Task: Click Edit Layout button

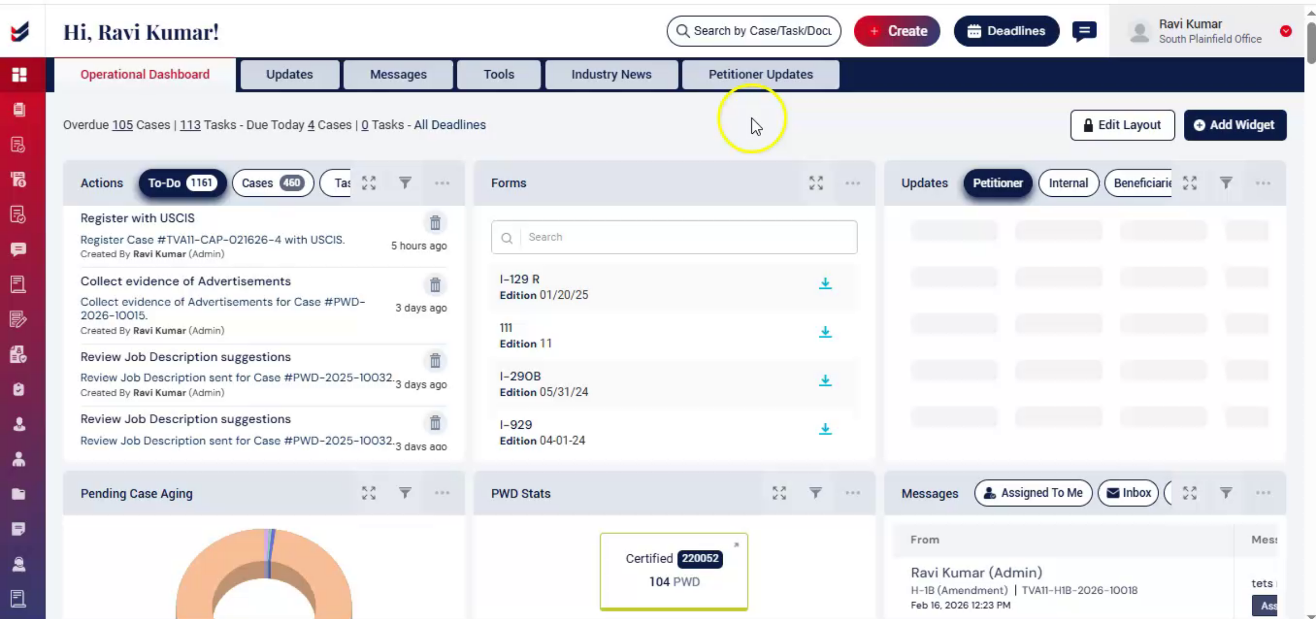Action: (x=1122, y=125)
